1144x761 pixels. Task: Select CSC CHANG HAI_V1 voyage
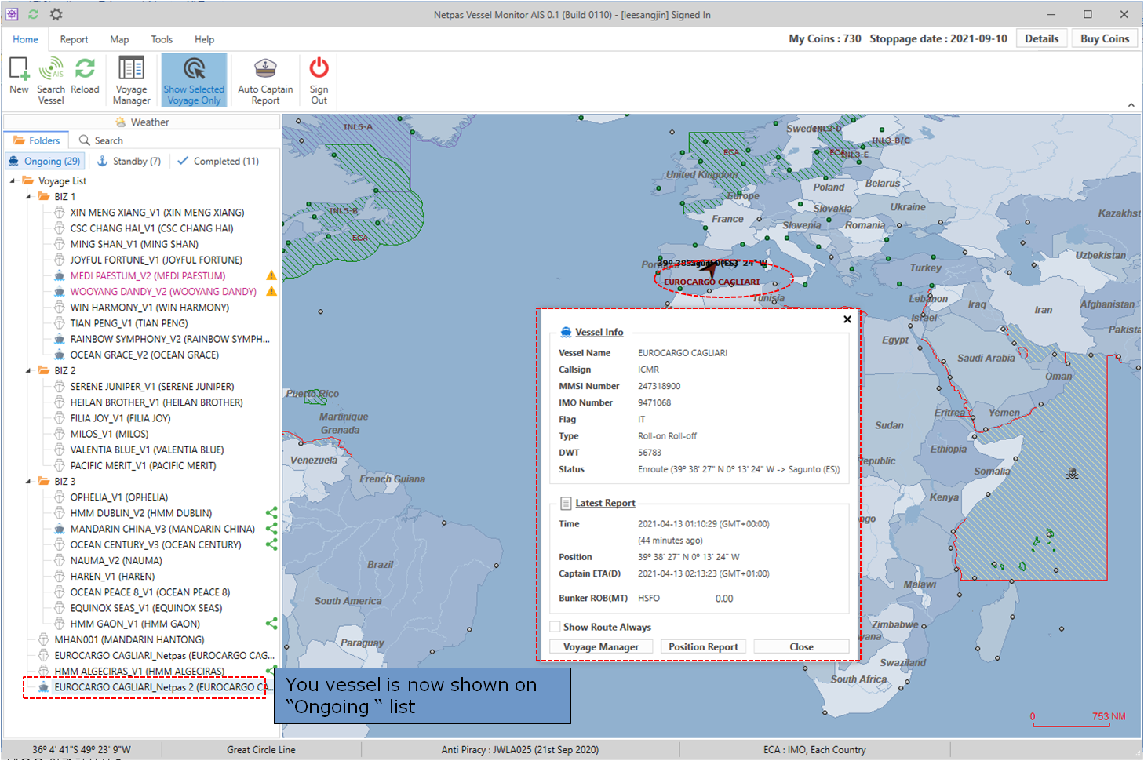point(151,228)
